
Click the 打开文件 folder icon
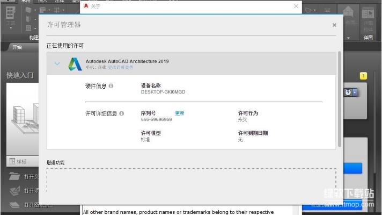coord(14,176)
